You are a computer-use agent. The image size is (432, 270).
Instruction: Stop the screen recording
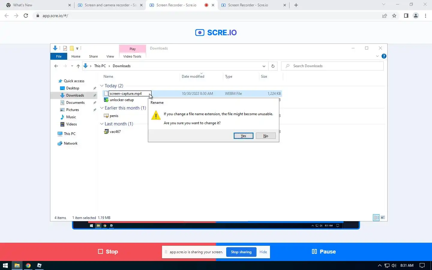pyautogui.click(x=108, y=251)
